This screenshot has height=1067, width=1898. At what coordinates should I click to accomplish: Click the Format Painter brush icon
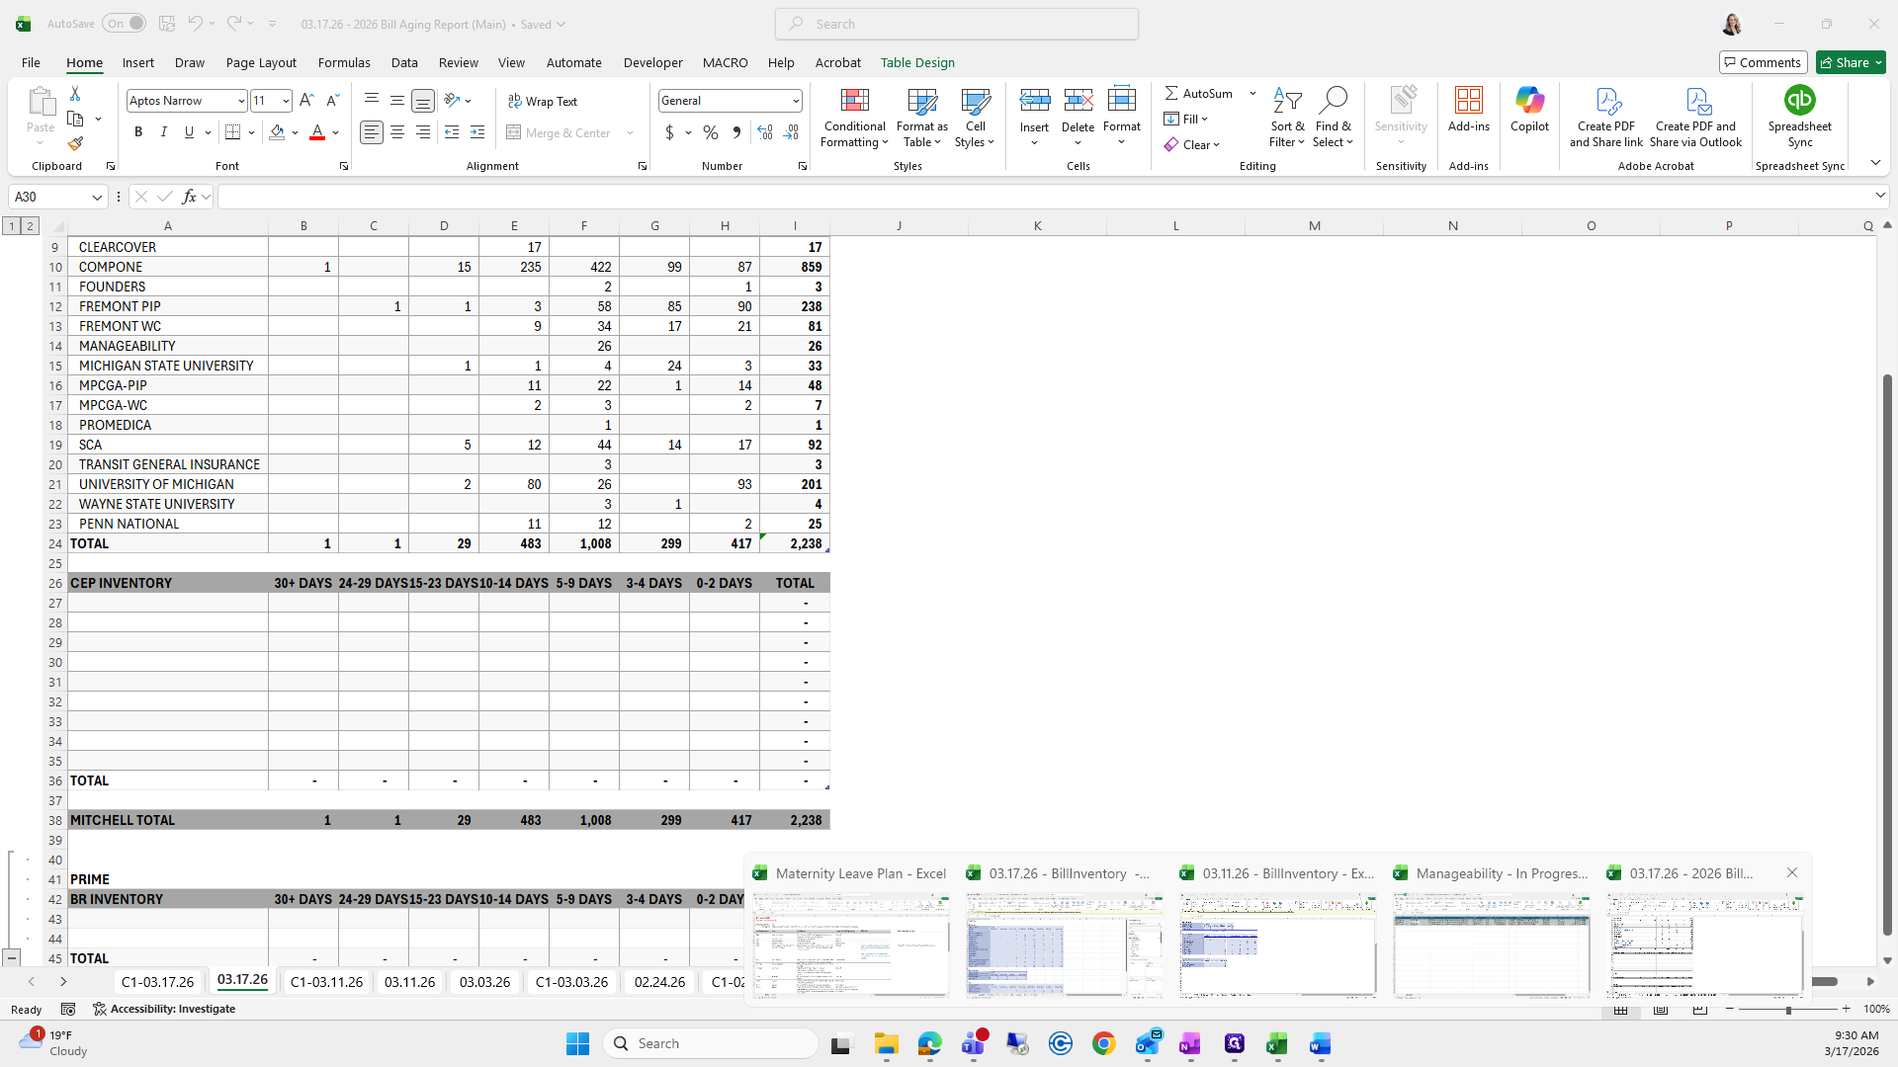click(x=75, y=144)
